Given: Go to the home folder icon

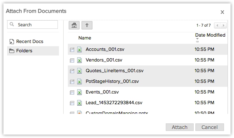Looking at the screenshot, I should click(x=74, y=25).
